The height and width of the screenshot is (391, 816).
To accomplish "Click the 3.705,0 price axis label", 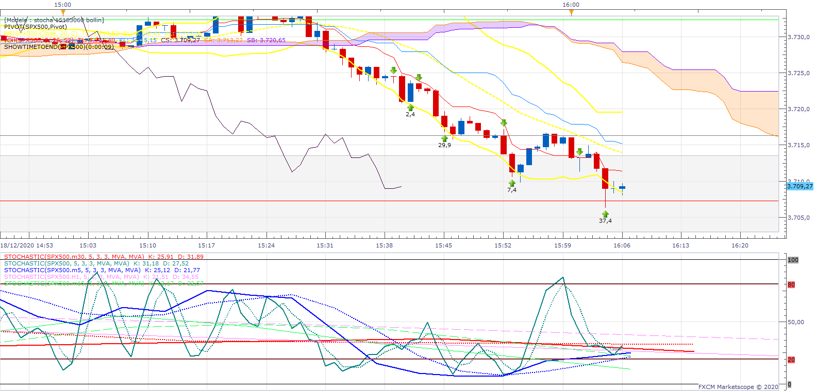I will (x=798, y=218).
